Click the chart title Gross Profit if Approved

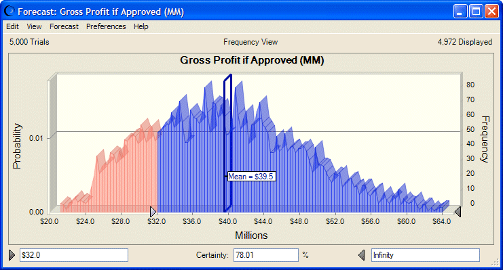(252, 60)
